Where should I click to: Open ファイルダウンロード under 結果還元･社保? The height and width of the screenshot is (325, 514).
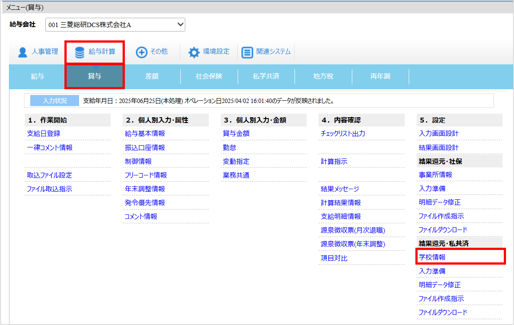pos(443,230)
